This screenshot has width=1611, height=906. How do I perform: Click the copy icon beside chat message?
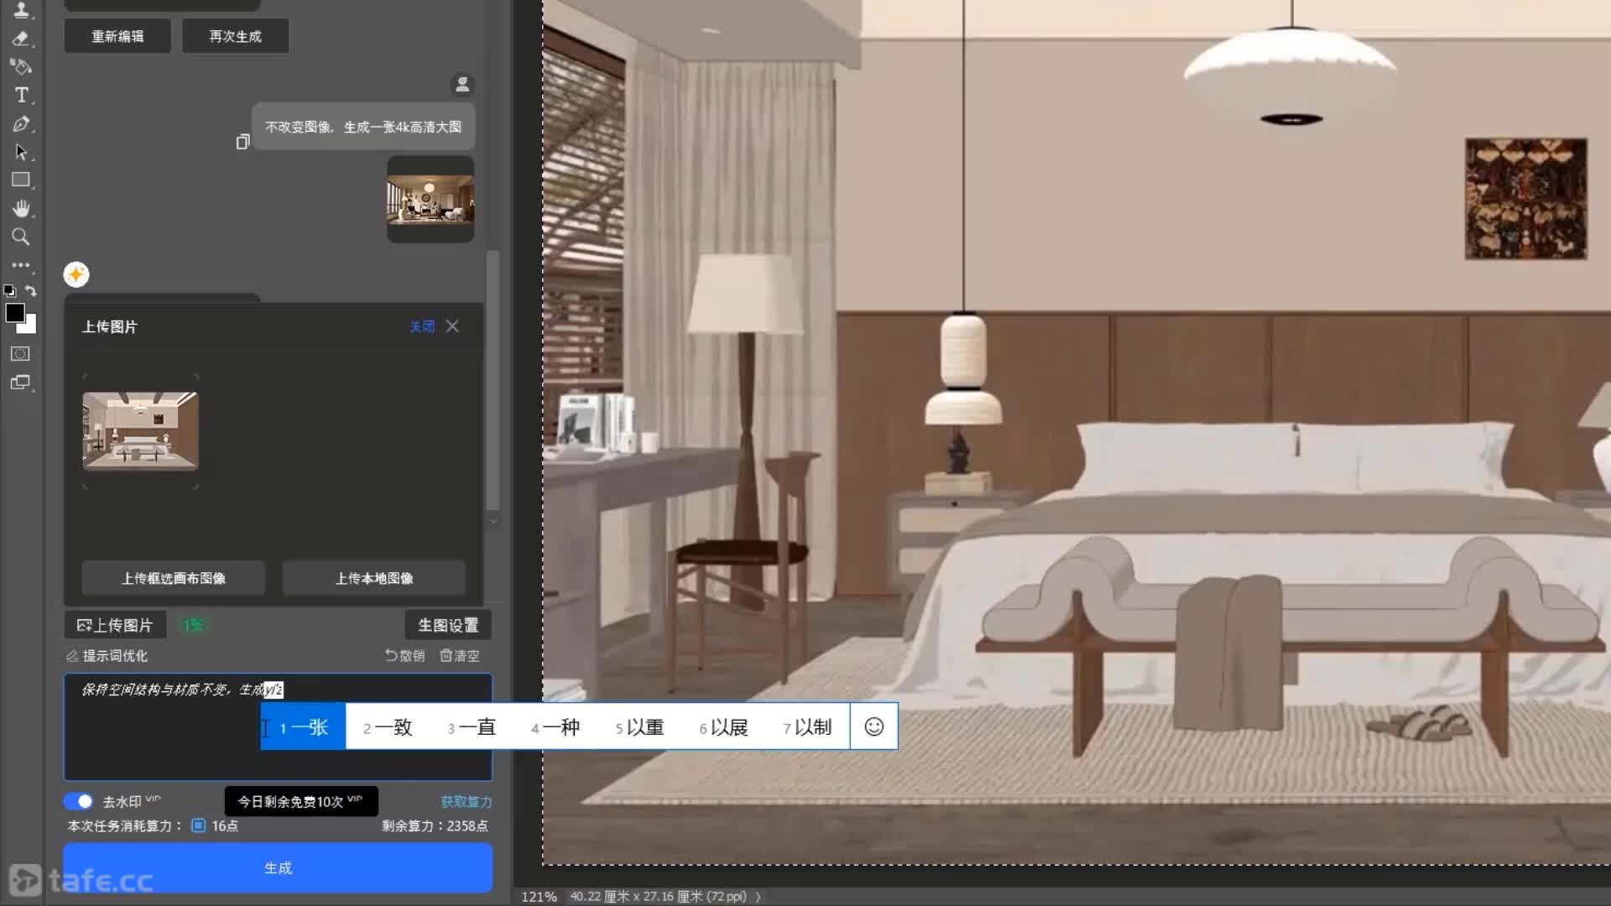[x=242, y=142]
